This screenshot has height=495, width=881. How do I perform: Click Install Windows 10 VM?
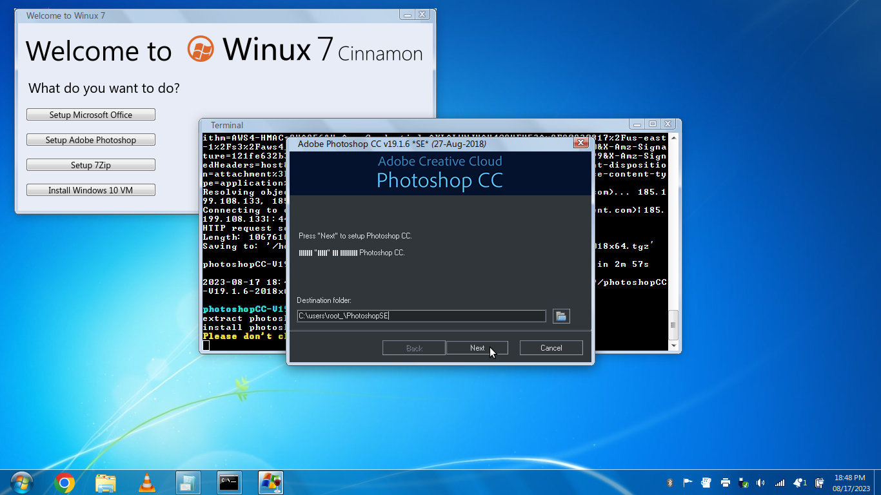coord(91,190)
